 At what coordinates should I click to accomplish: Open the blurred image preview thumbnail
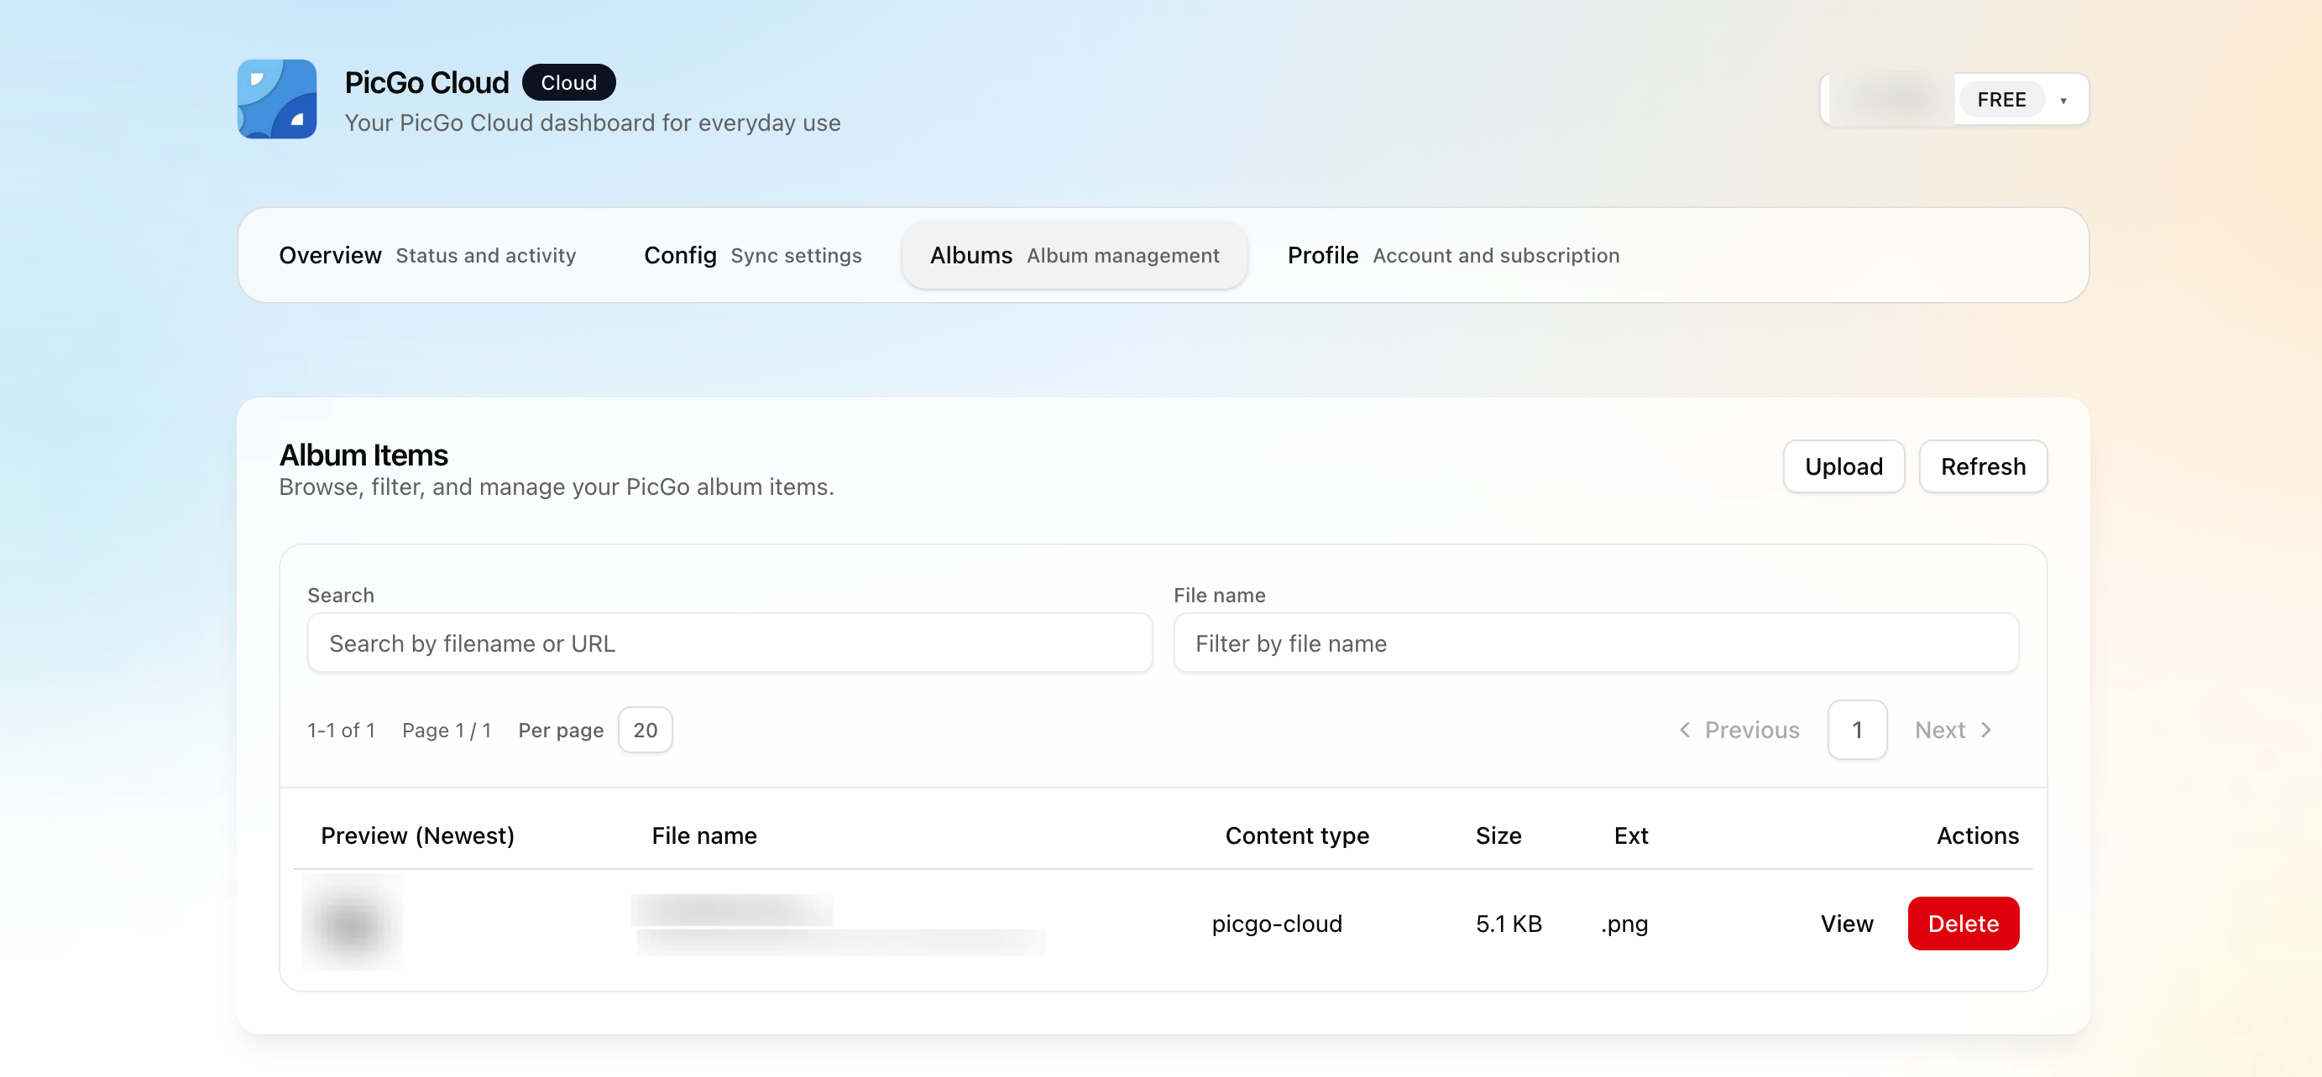[x=352, y=922]
